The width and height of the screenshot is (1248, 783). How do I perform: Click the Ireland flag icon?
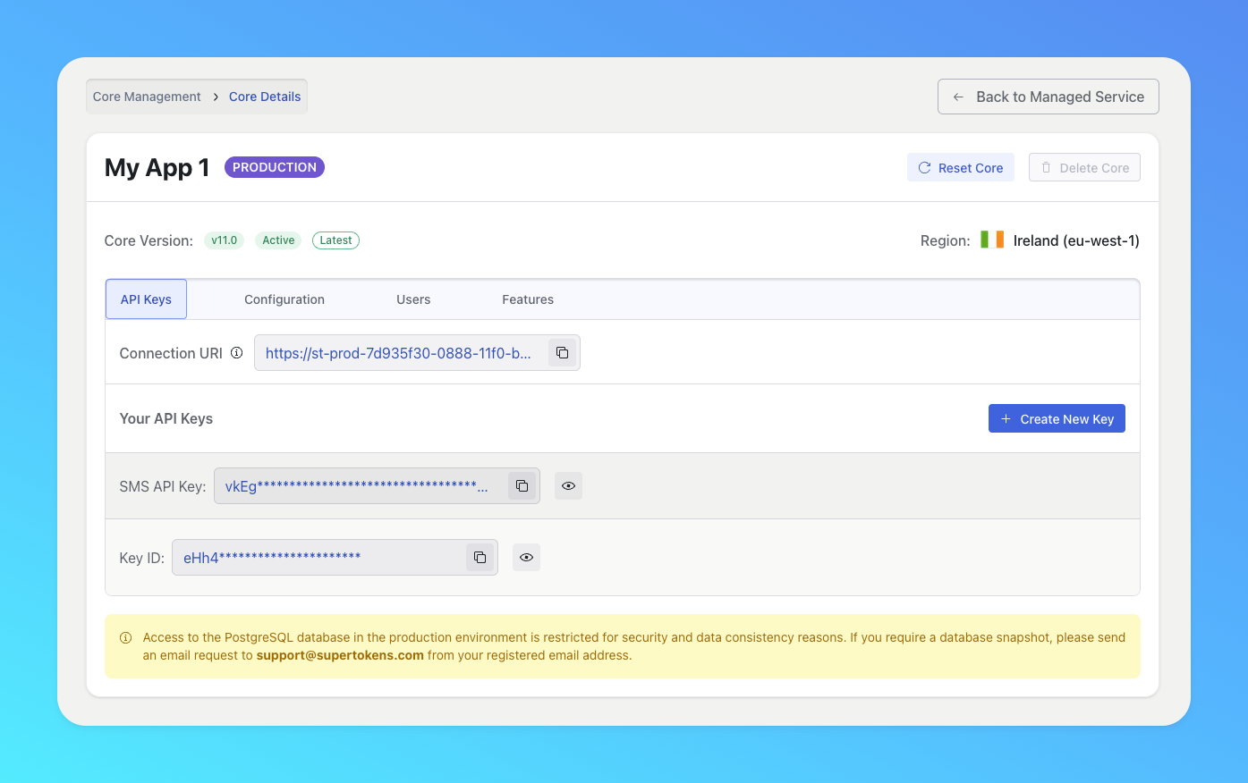pyautogui.click(x=991, y=240)
